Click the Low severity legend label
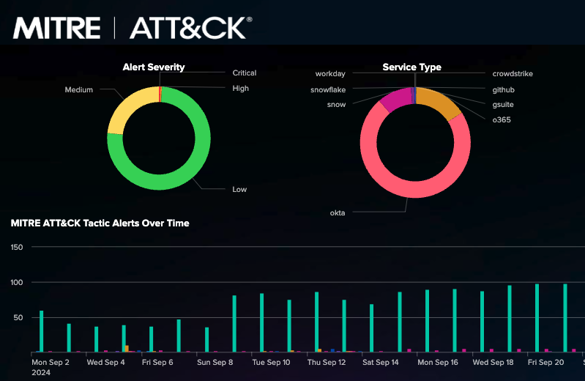 click(x=239, y=189)
